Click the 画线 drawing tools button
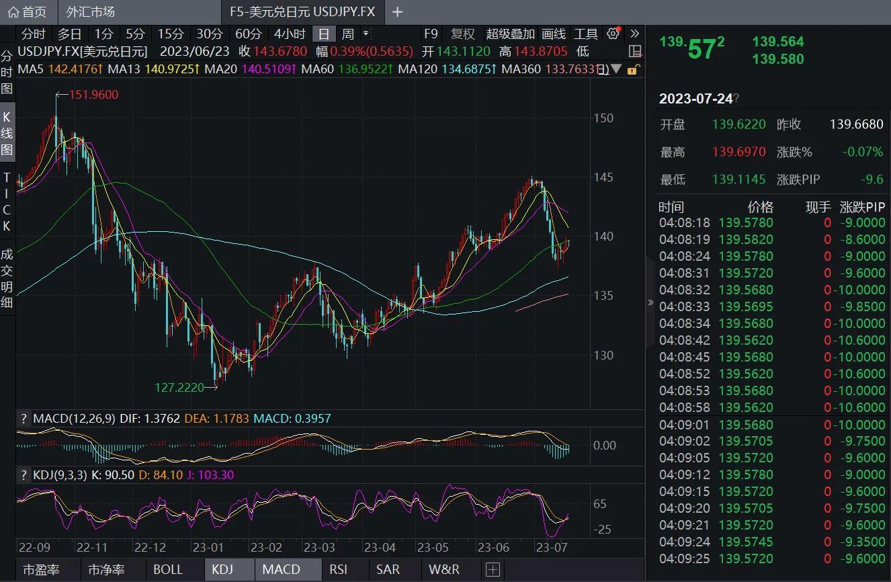This screenshot has height=582, width=891. [x=554, y=34]
